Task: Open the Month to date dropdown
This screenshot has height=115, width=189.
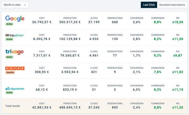Action: 15,5
